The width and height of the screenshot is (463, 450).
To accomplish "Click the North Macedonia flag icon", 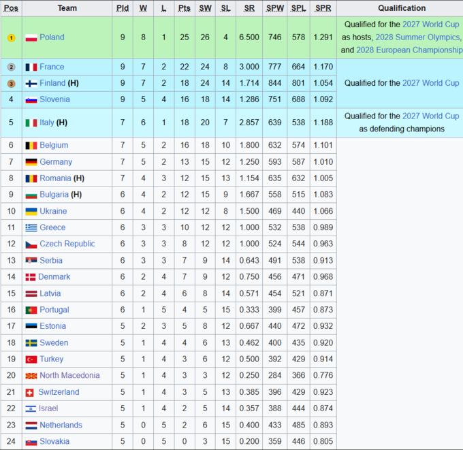I will coord(31,376).
